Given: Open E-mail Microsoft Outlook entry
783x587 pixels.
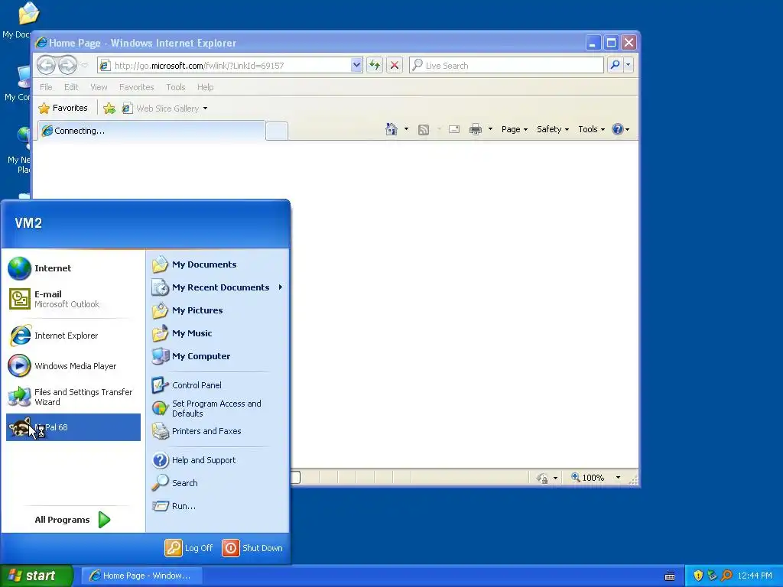Looking at the screenshot, I should (73, 299).
